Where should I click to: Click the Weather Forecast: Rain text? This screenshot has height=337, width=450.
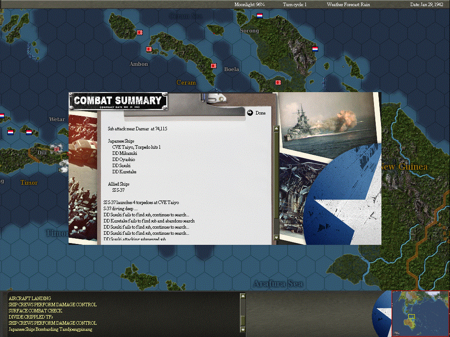(x=348, y=4)
